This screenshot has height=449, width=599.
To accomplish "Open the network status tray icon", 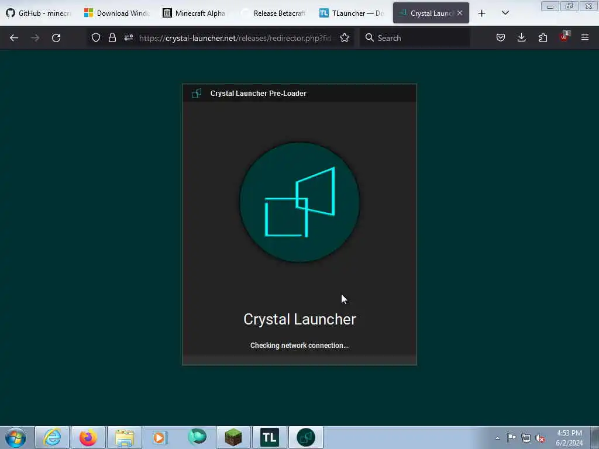I will coord(526,438).
